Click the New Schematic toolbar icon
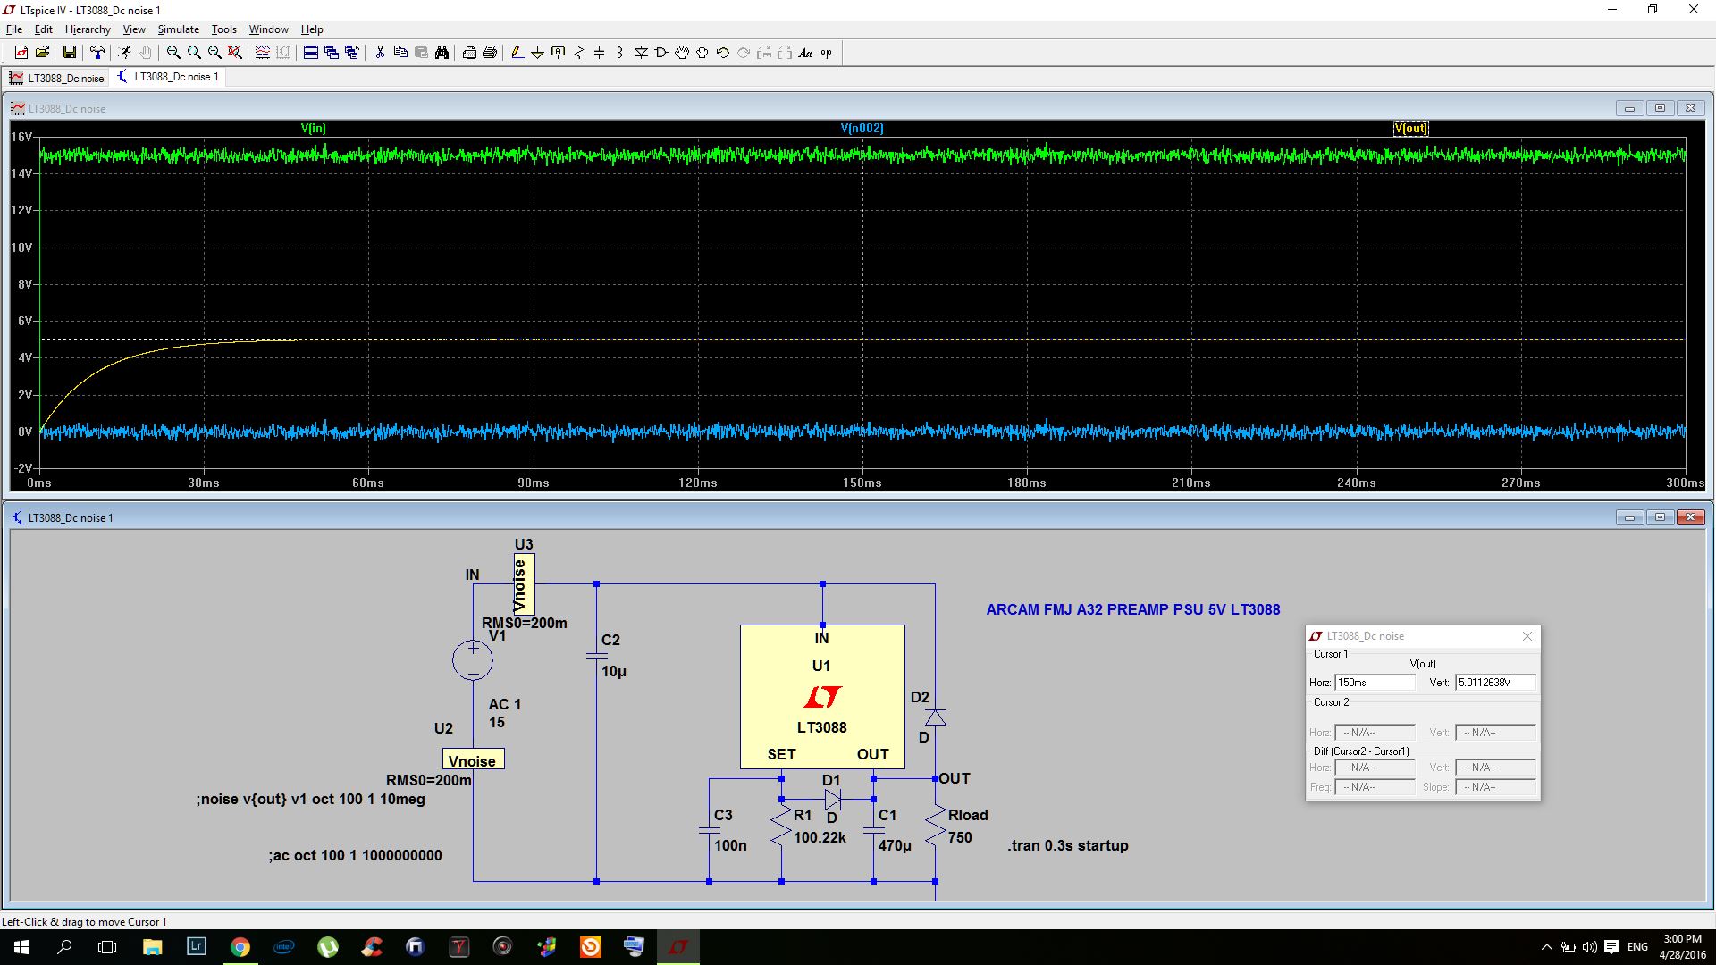This screenshot has width=1716, height=965. 21,53
